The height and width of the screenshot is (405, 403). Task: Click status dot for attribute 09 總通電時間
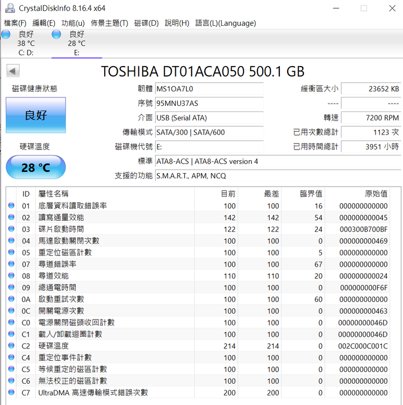[11, 287]
